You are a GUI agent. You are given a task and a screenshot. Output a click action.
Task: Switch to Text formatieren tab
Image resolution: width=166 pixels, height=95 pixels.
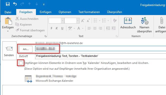click(x=89, y=12)
